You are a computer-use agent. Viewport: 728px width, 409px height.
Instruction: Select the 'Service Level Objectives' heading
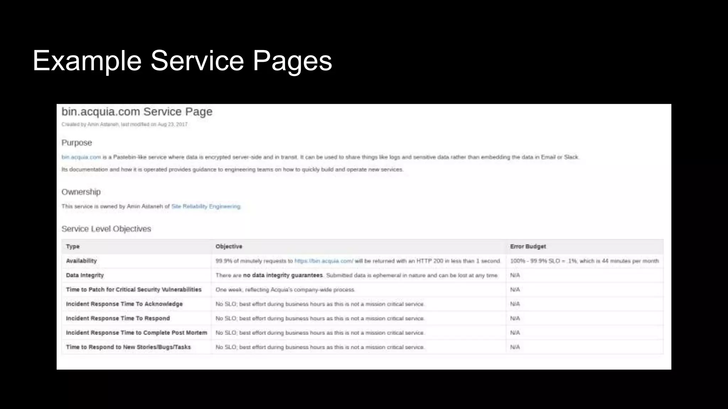(x=106, y=229)
